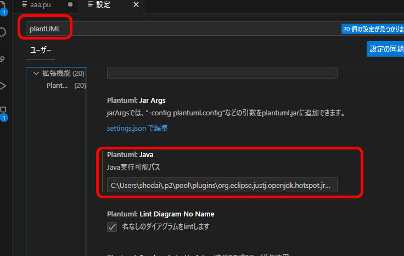Click the Plantuml: Jar Args setting title

[136, 101]
